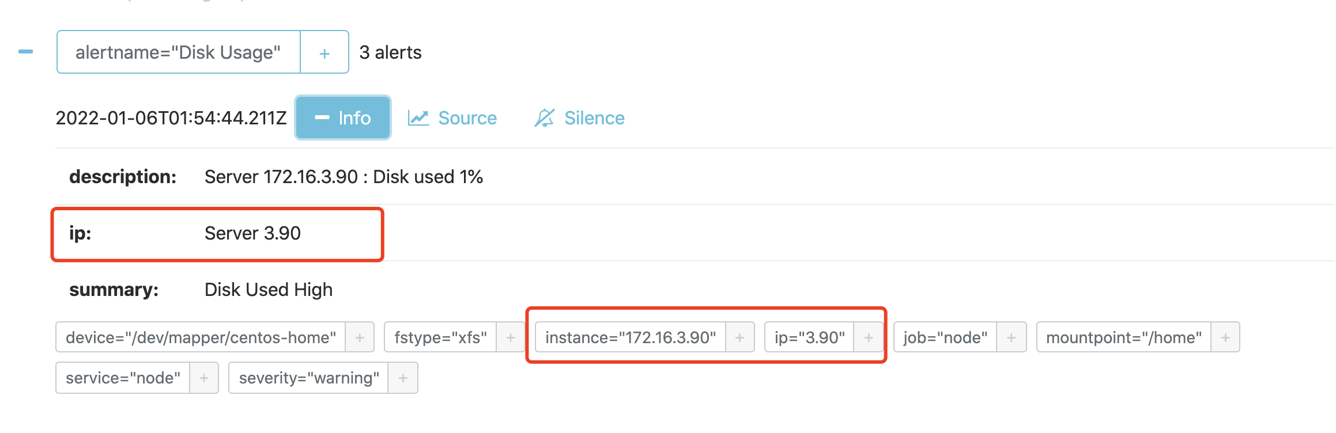
Task: Click the Source chart icon
Action: pyautogui.click(x=418, y=118)
